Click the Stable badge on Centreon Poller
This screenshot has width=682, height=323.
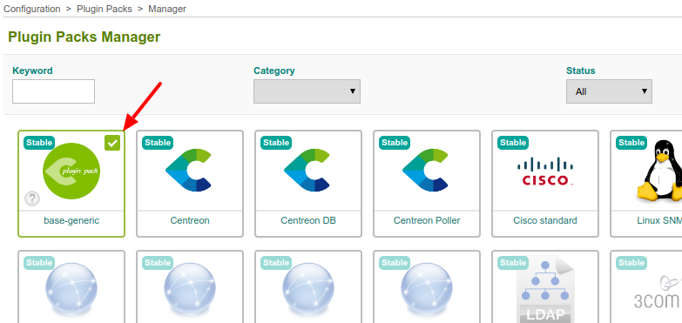(x=395, y=143)
